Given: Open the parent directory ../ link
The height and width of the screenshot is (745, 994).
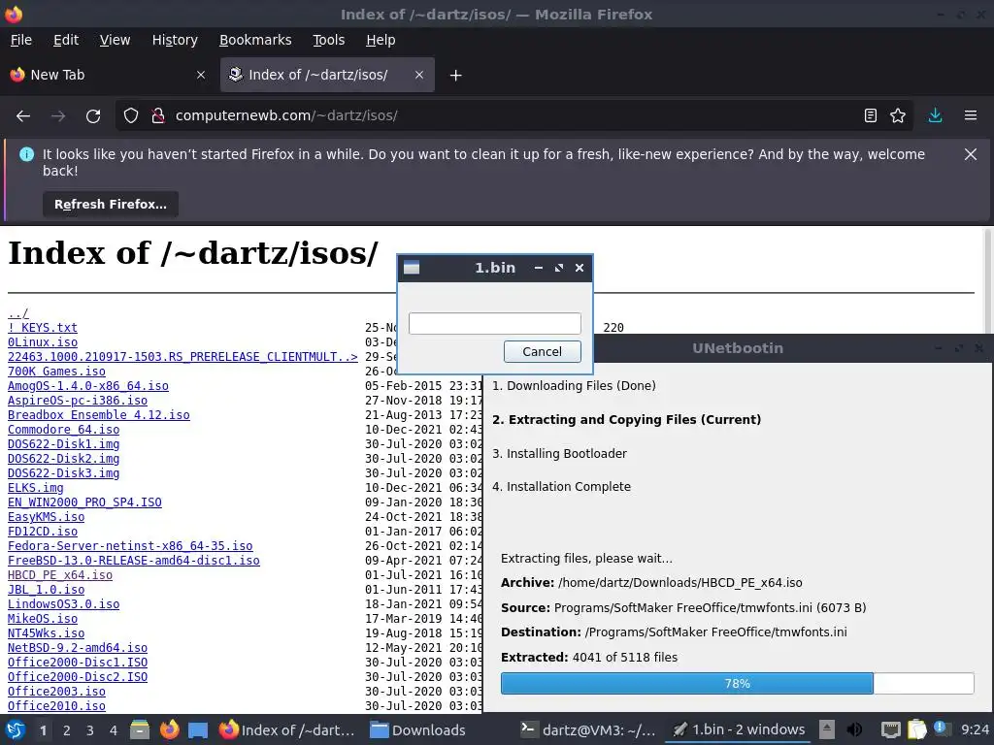Looking at the screenshot, I should 17,313.
